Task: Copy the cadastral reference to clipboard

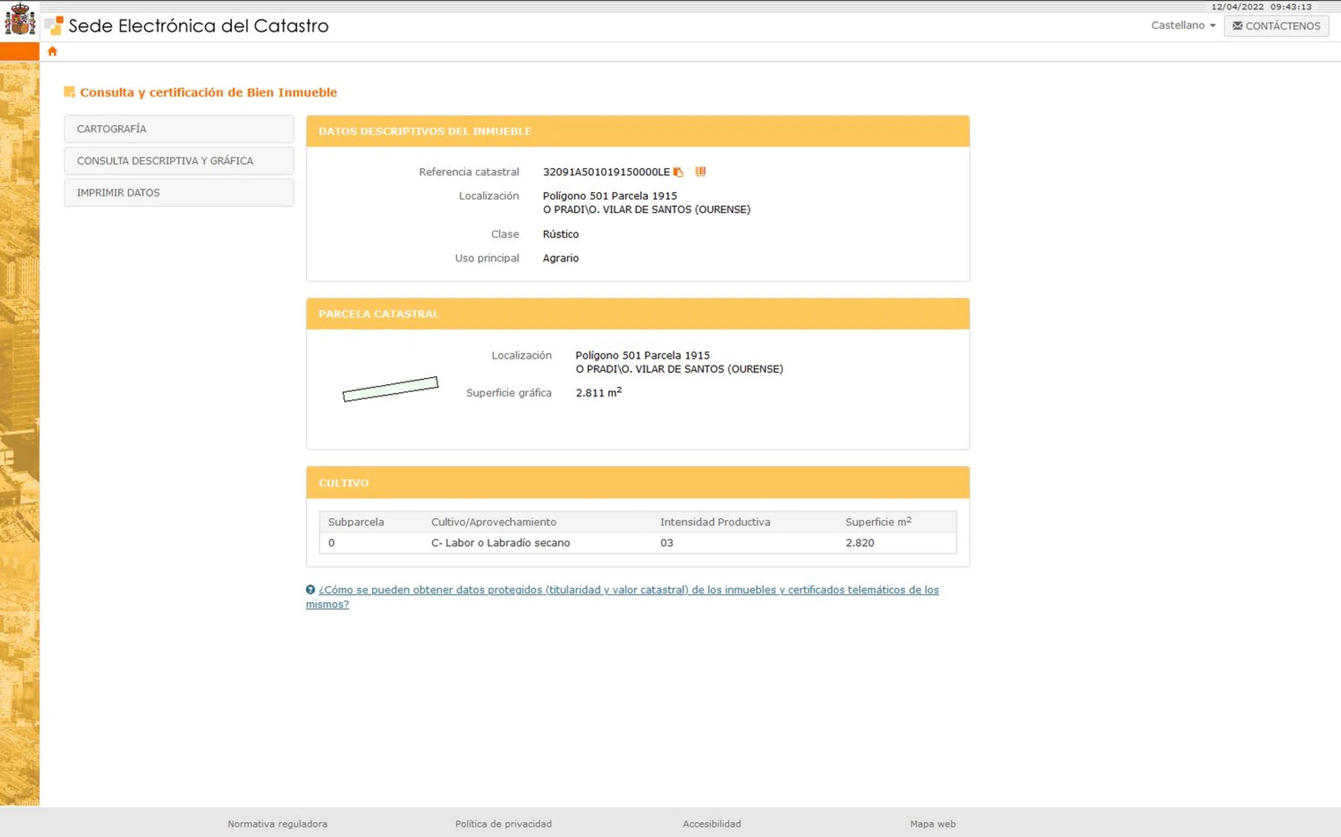Action: click(x=678, y=172)
